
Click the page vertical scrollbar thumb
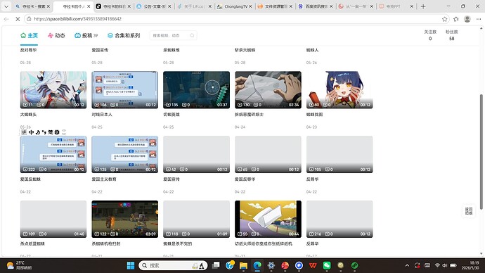tap(481, 152)
